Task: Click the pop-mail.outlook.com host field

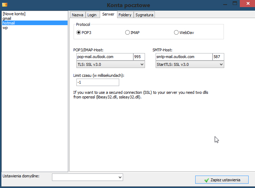Action: (x=105, y=57)
